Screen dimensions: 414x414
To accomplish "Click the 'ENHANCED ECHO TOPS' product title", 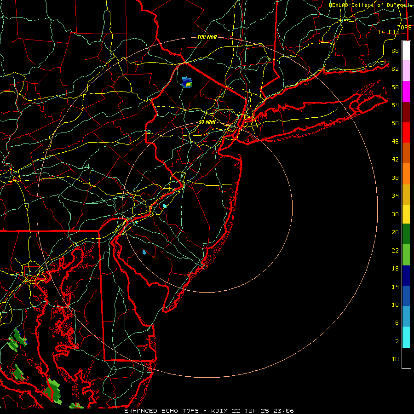I will (x=161, y=411).
